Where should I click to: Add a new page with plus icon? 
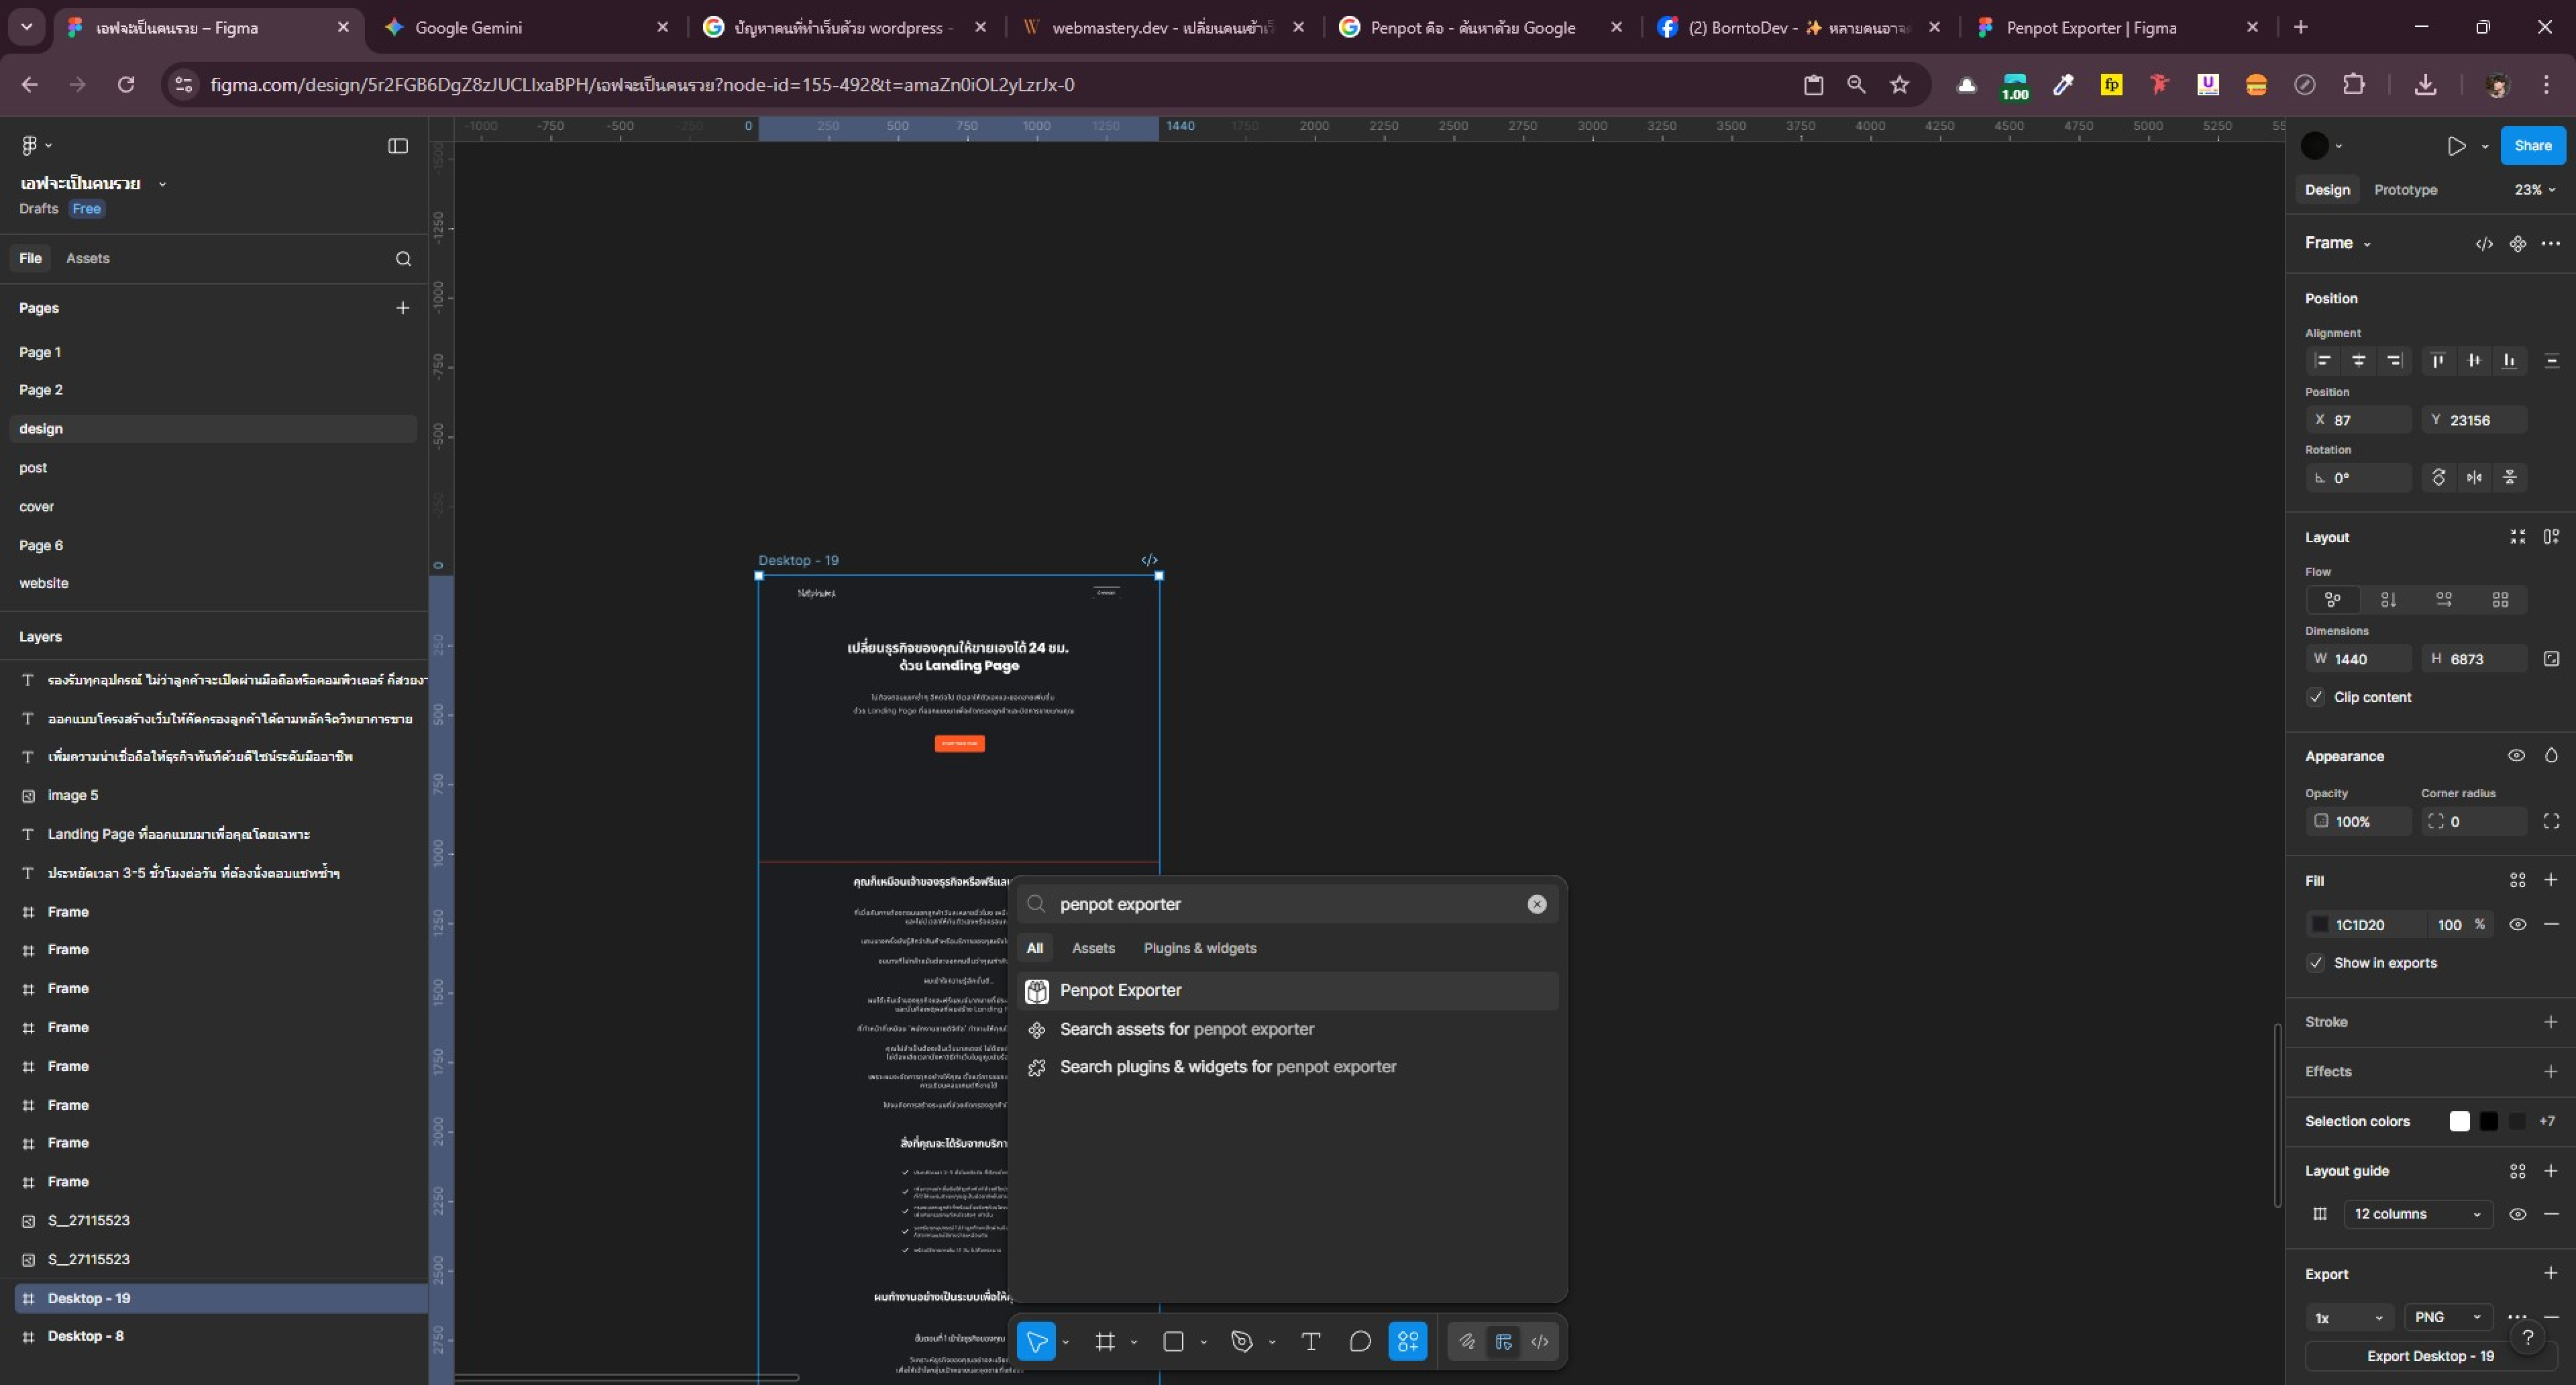403,308
